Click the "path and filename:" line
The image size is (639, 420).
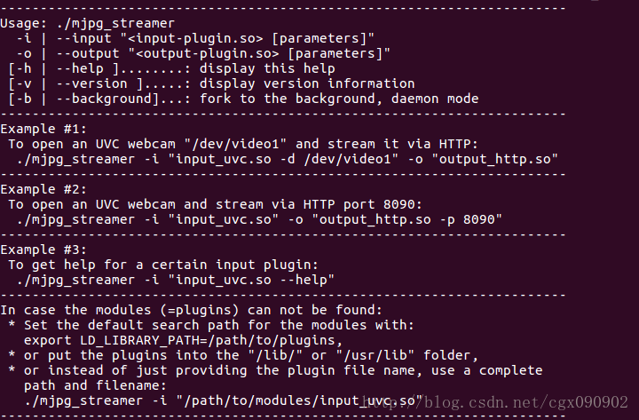pyautogui.click(x=97, y=385)
